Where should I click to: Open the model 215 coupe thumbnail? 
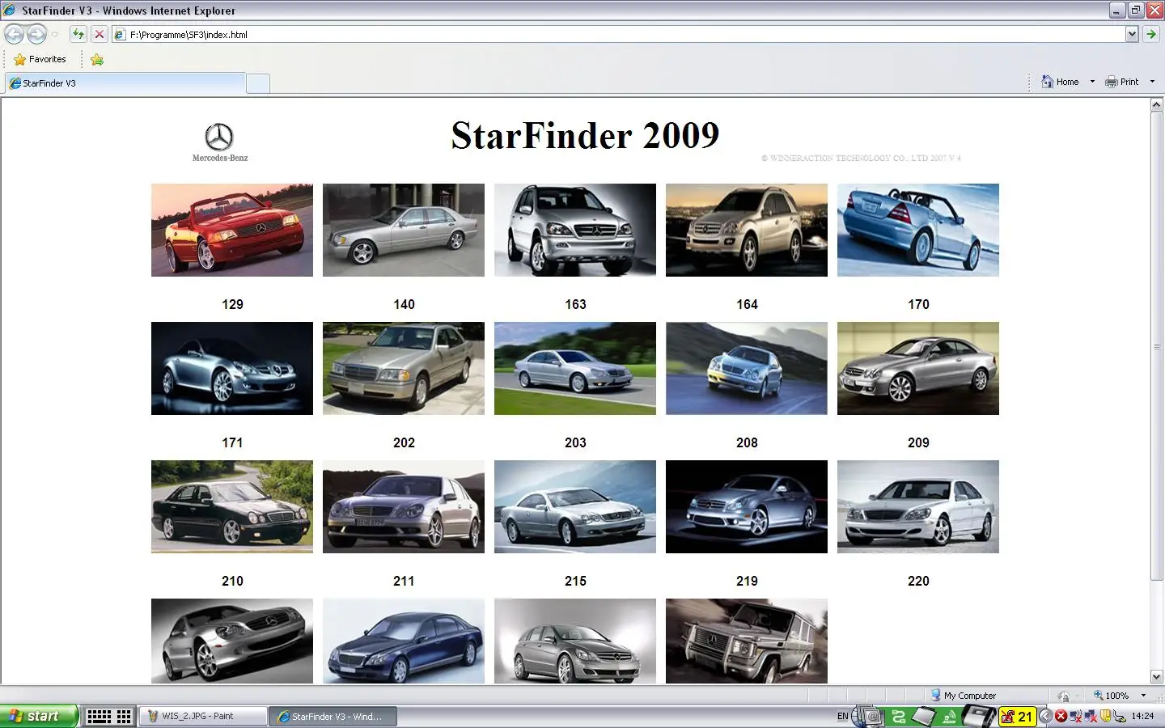575,507
